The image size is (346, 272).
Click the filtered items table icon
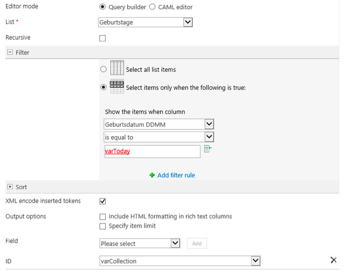coord(117,86)
